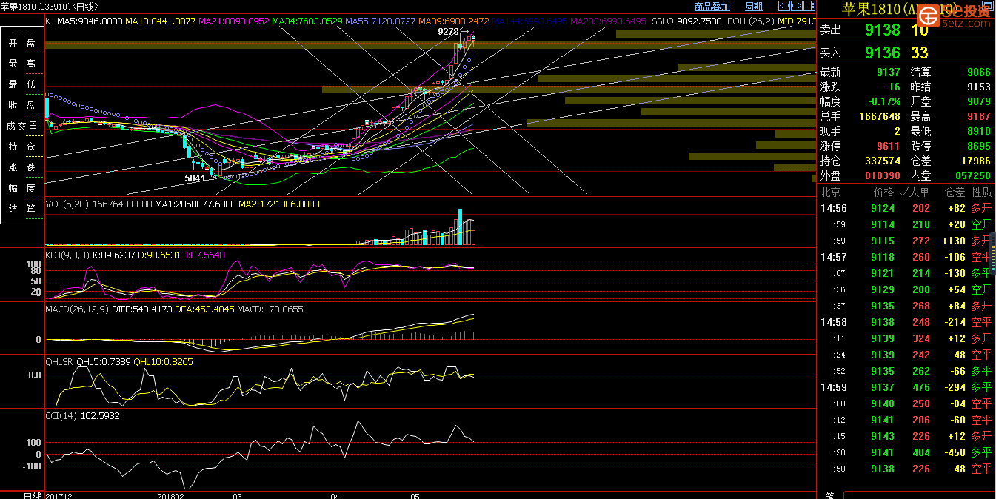Click the CCI(14) indicator title
The width and height of the screenshot is (996, 499).
point(61,415)
